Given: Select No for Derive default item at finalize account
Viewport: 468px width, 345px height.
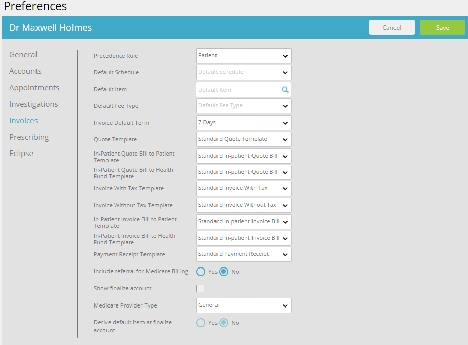Looking at the screenshot, I should tap(224, 323).
